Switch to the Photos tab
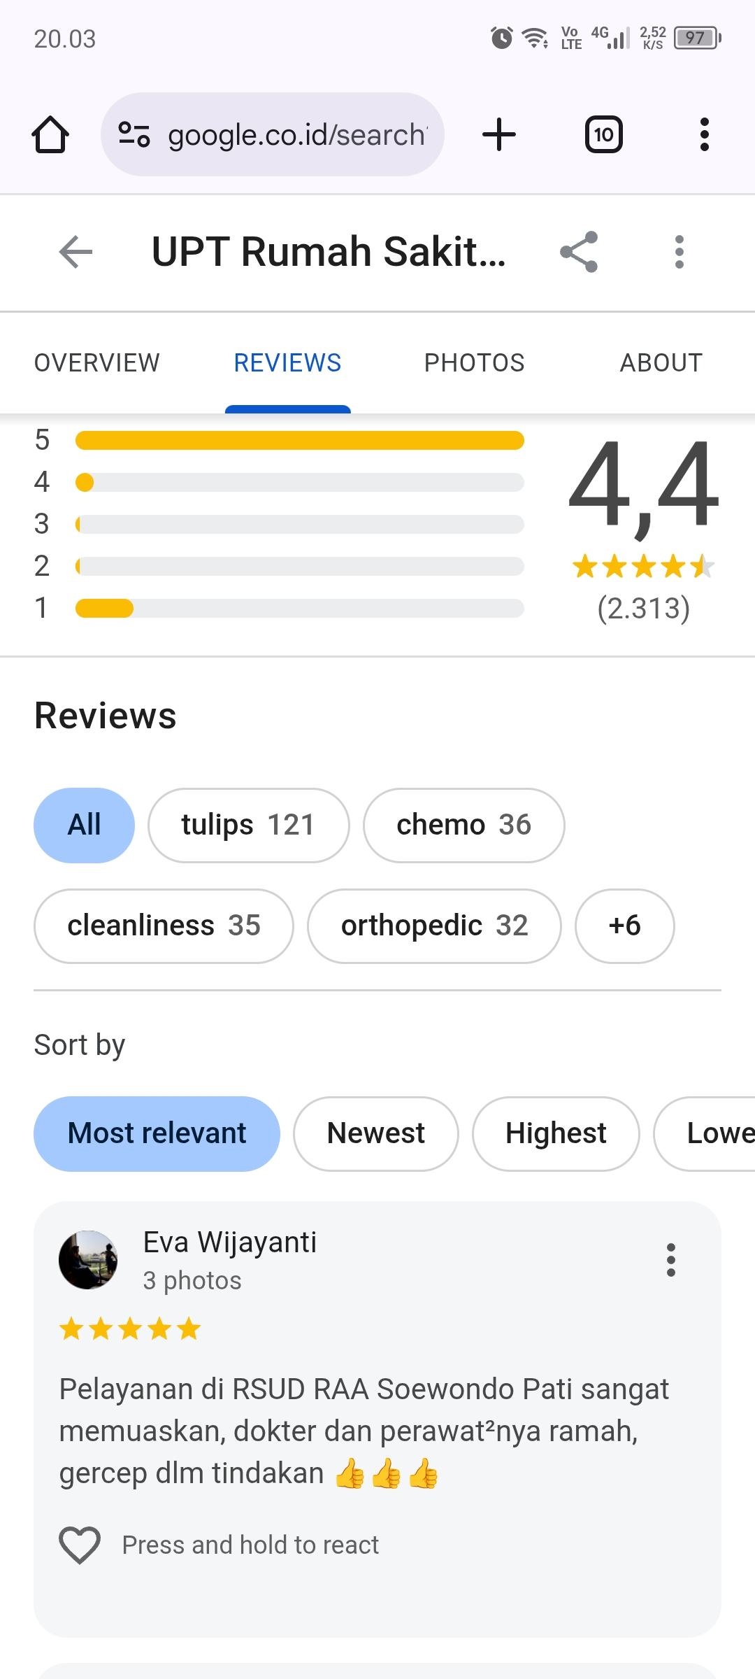 (x=474, y=363)
